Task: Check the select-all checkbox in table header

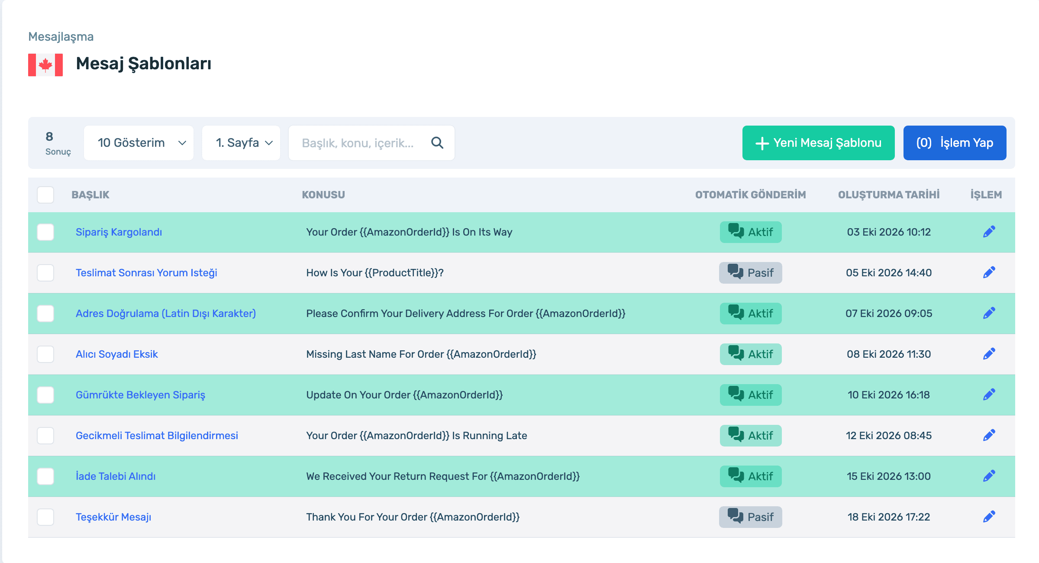Action: tap(45, 195)
